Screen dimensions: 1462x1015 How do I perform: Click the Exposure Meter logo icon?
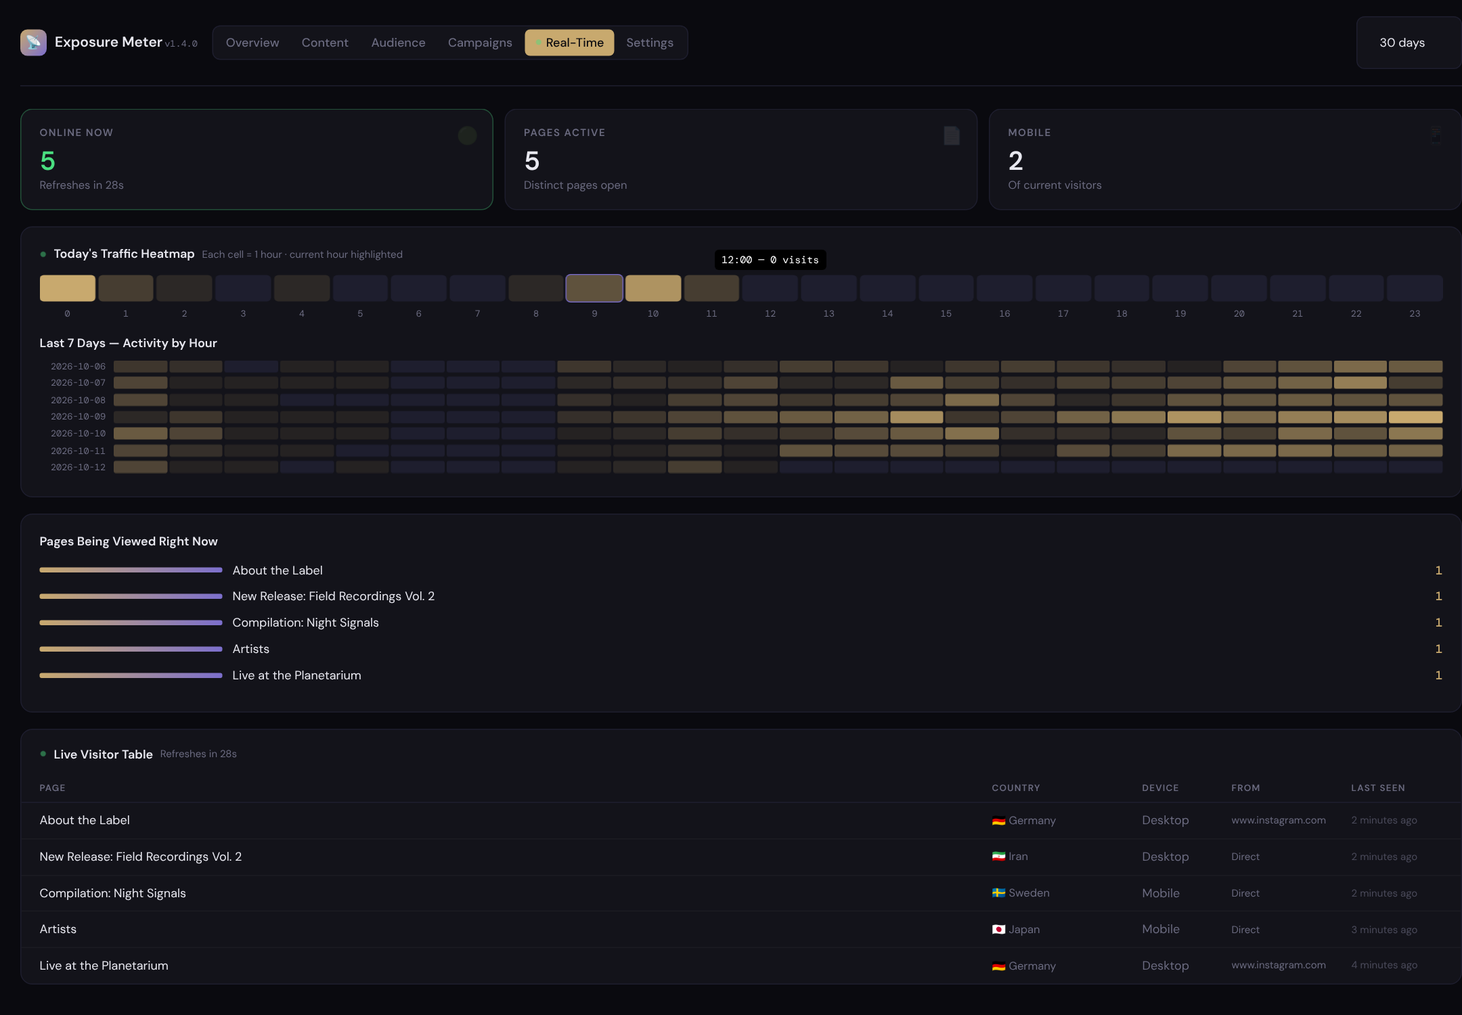coord(33,43)
